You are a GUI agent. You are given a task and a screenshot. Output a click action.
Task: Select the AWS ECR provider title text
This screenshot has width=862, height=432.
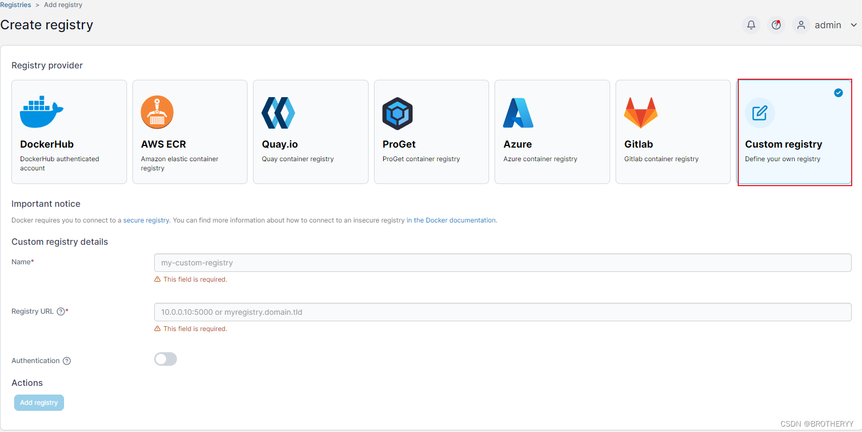[x=163, y=144]
